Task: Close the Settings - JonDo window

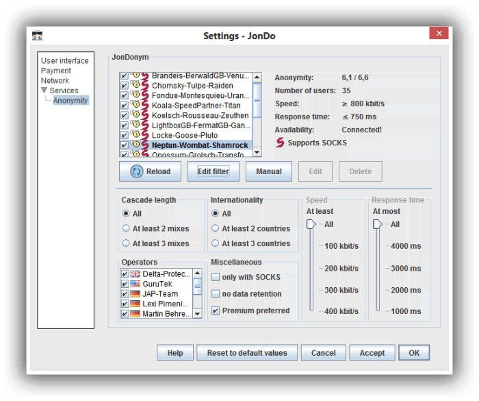Action: pos(439,33)
